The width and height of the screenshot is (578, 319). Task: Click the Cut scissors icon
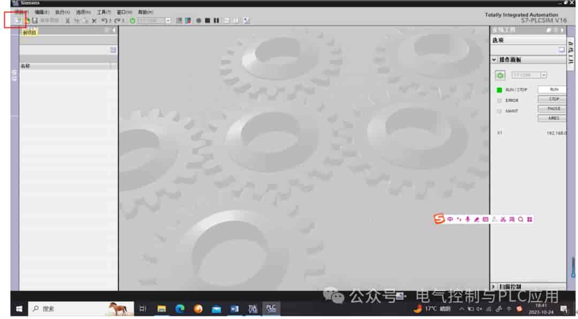point(67,21)
